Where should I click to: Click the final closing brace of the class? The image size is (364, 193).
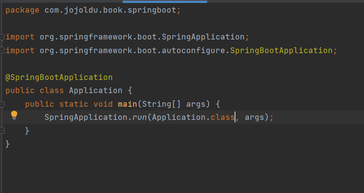[8, 144]
